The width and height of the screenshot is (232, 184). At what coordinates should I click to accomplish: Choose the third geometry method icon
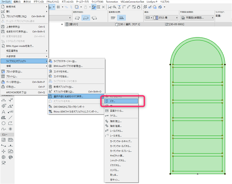click(x=94, y=18)
